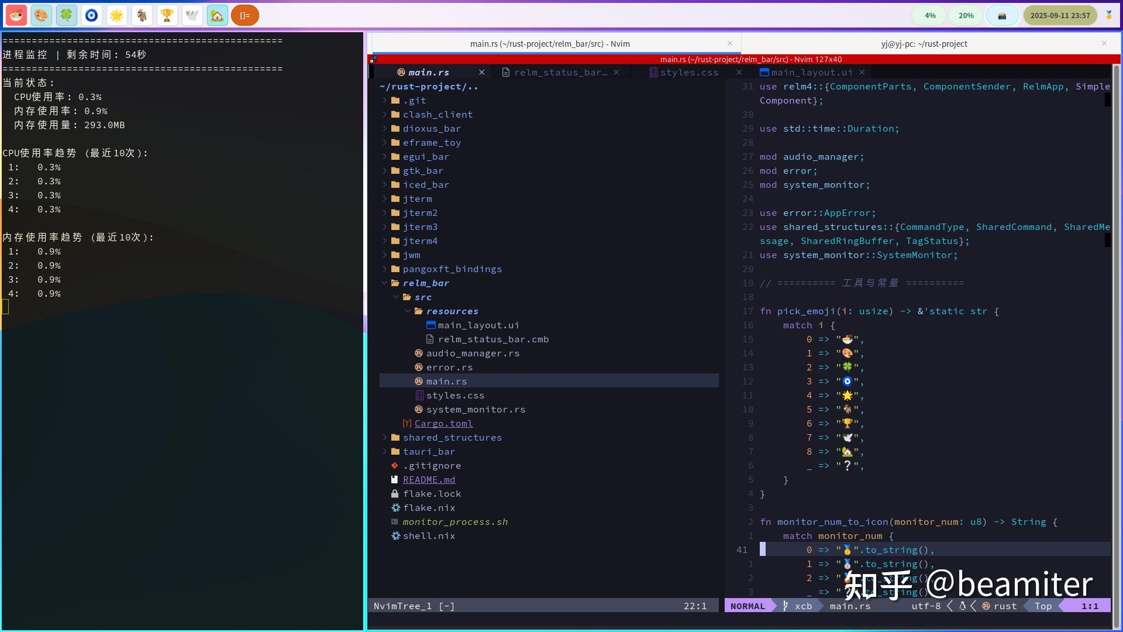1123x632 pixels.
Task: Close the styles.css buffer tab
Action: [739, 73]
